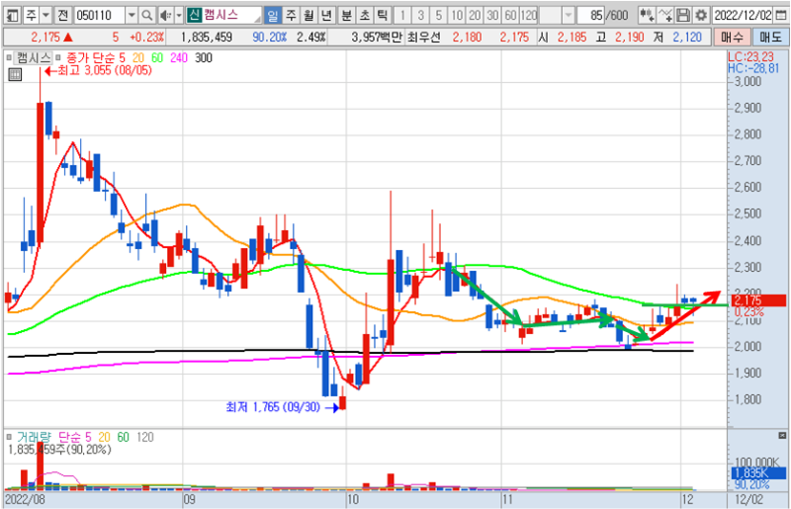Click the 1 interval button
The height and width of the screenshot is (509, 791).
402,16
